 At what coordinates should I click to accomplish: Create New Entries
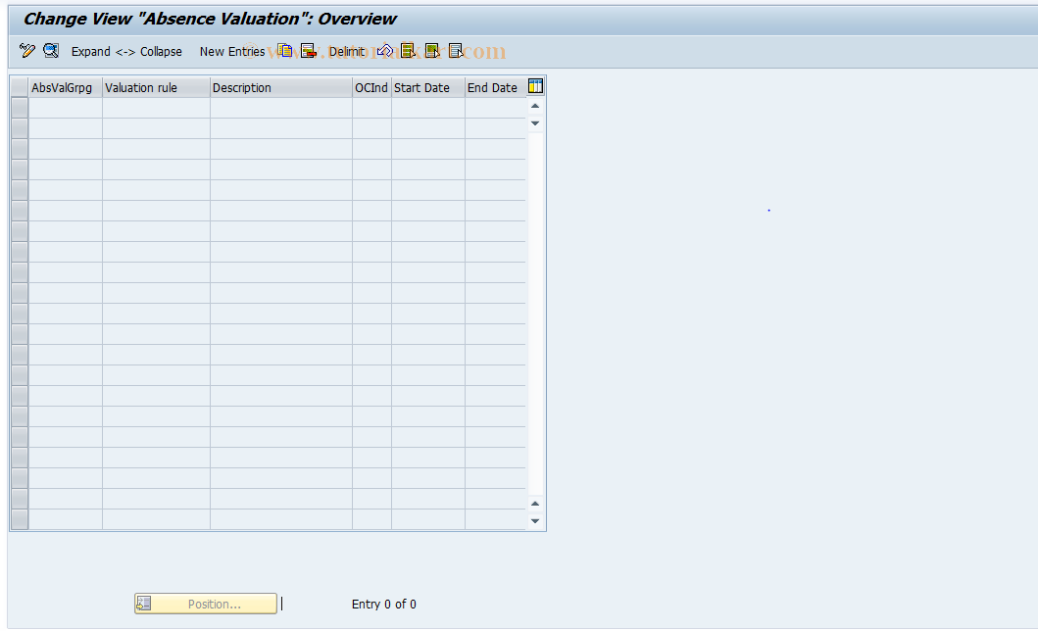tap(231, 52)
